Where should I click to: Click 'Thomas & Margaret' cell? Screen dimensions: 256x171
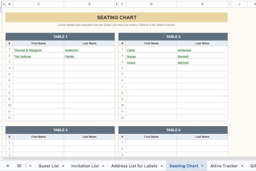[39, 49]
